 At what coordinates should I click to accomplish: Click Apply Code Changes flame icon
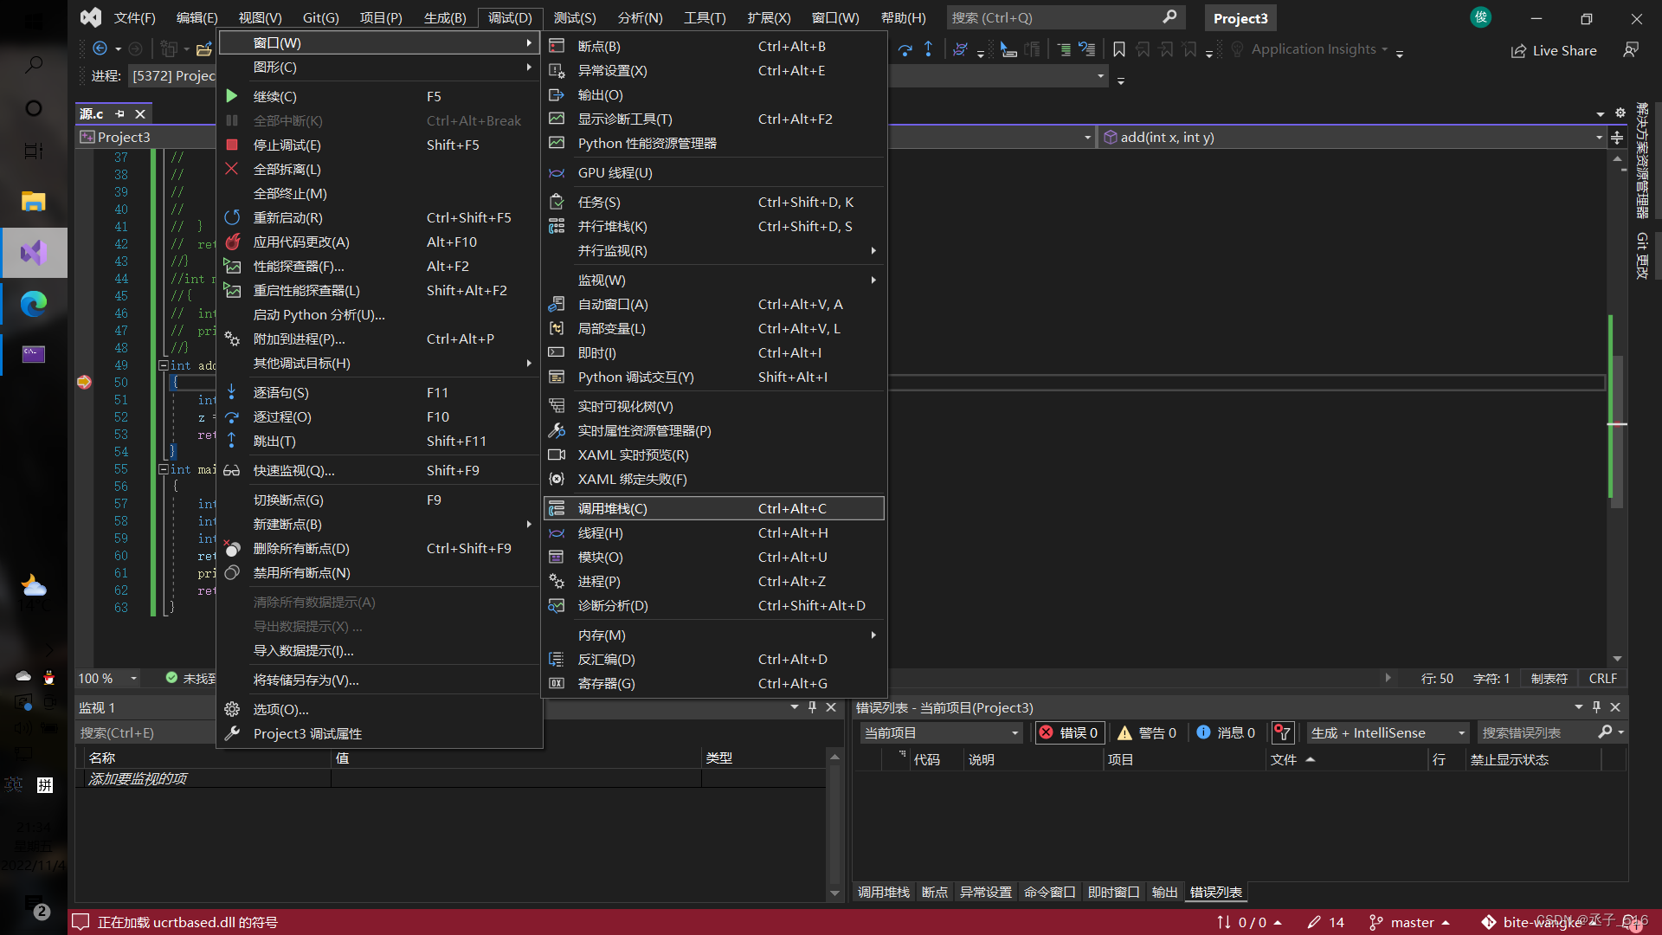232,242
